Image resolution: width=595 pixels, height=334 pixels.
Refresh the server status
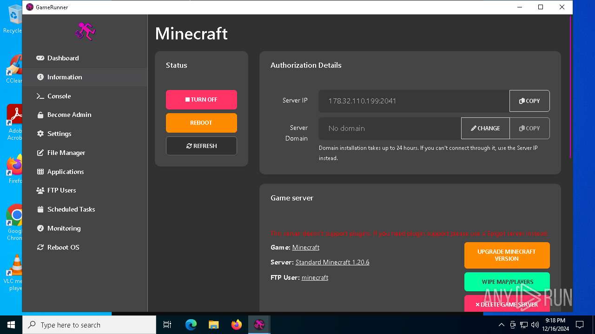[201, 146]
